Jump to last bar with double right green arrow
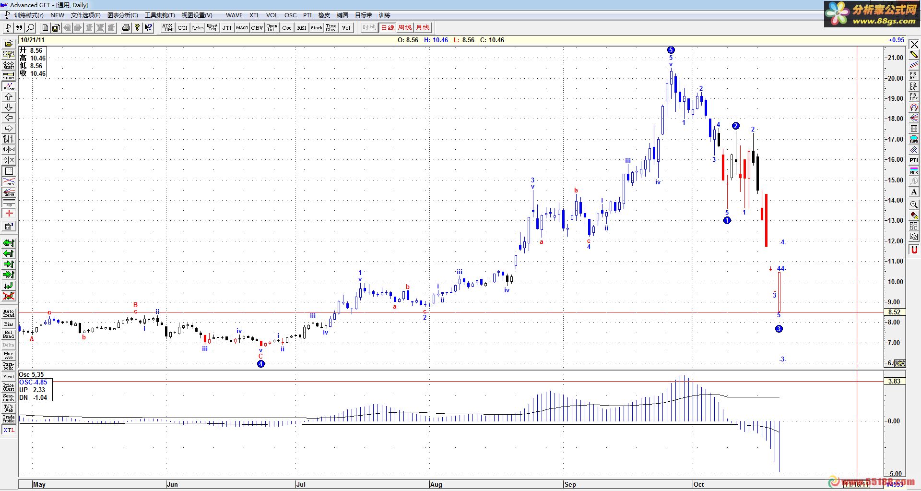Viewport: 921px width, 491px height. 9,275
